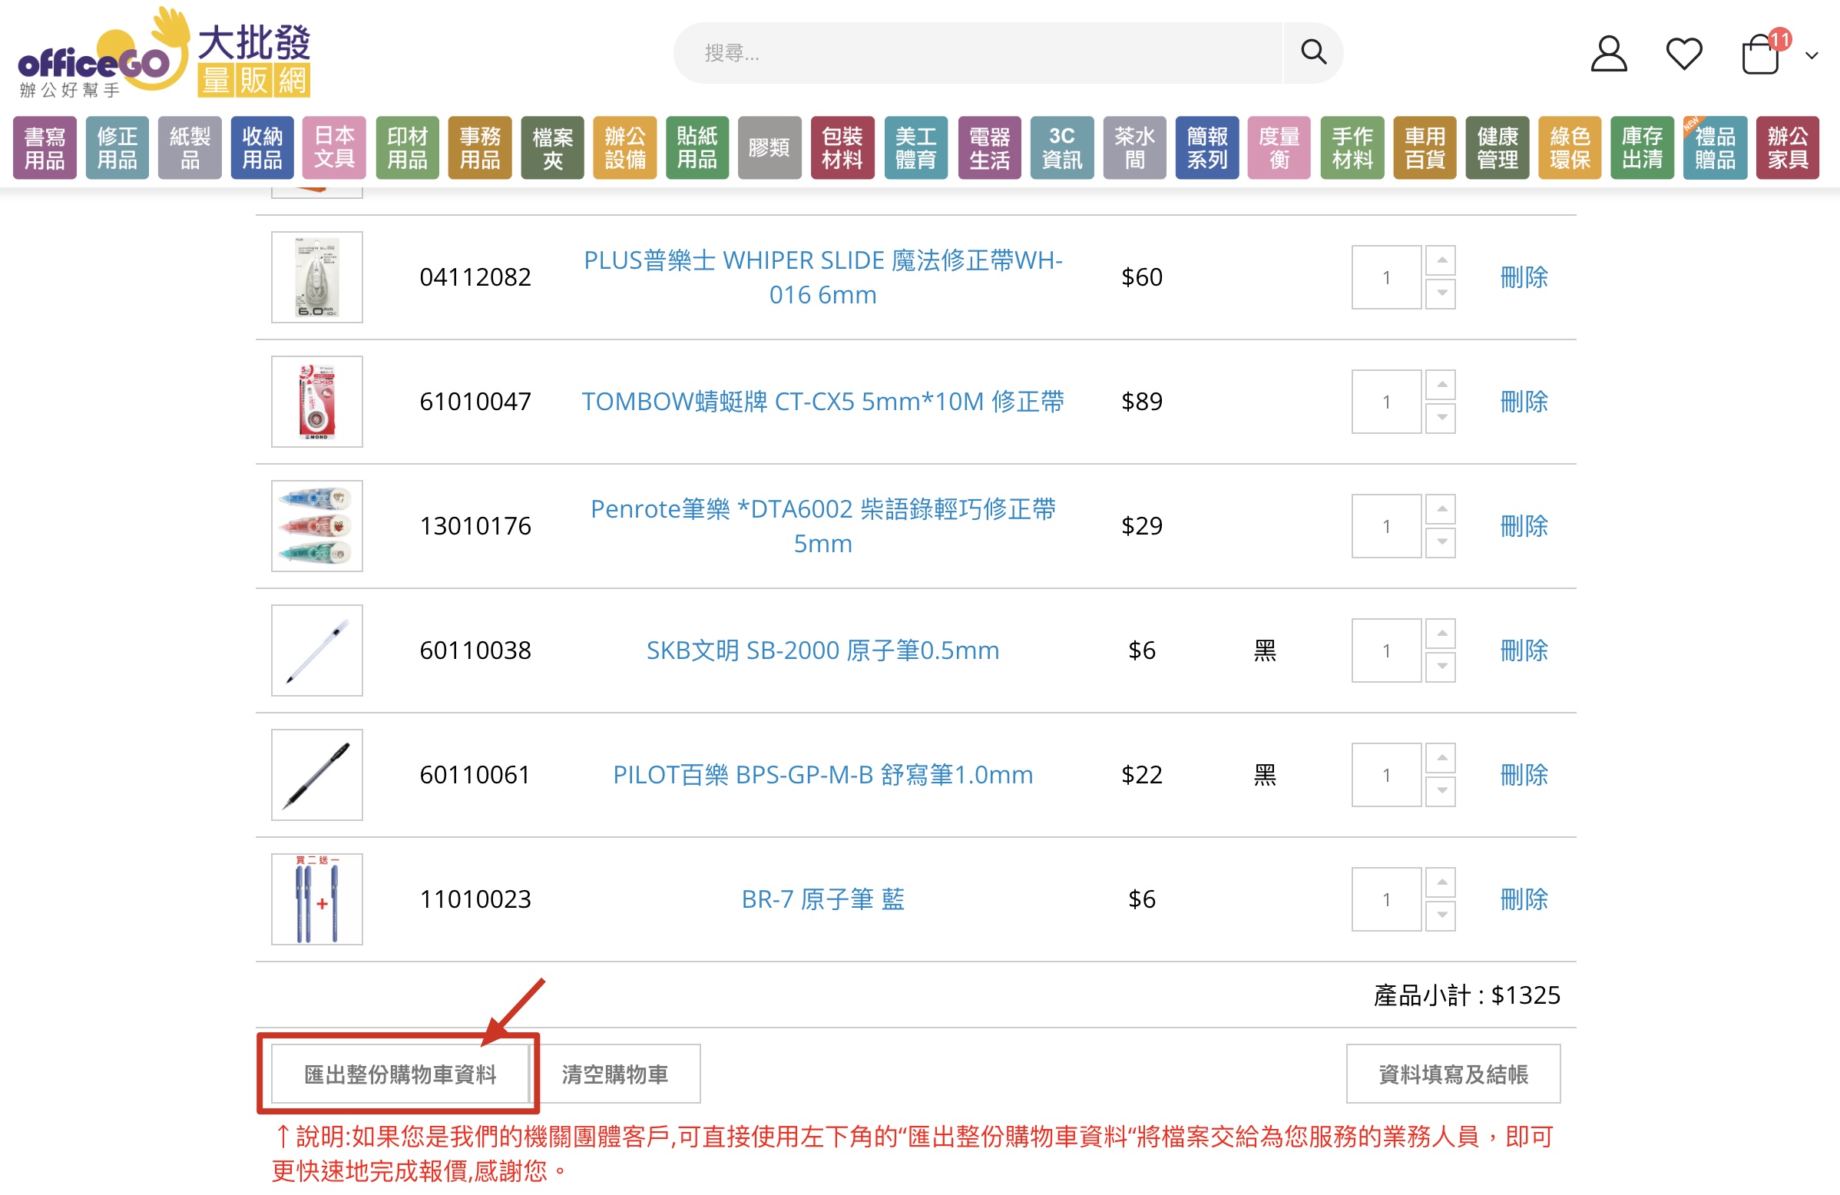Open the 庫存出清 category
Viewport: 1840px width, 1195px height.
click(x=1642, y=147)
